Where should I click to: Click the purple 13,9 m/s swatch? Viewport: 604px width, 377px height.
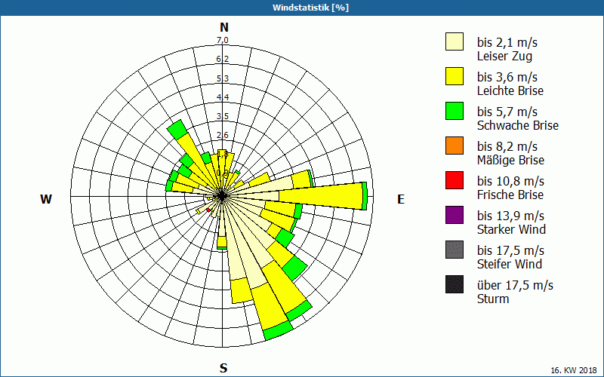pos(455,215)
